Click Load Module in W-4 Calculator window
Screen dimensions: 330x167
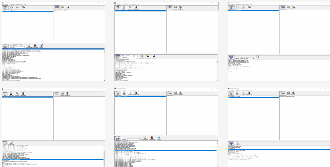click(11, 143)
